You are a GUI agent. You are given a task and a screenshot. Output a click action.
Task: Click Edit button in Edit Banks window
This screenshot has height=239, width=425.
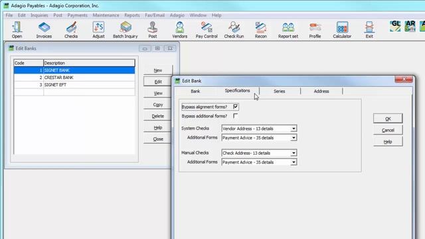158,82
